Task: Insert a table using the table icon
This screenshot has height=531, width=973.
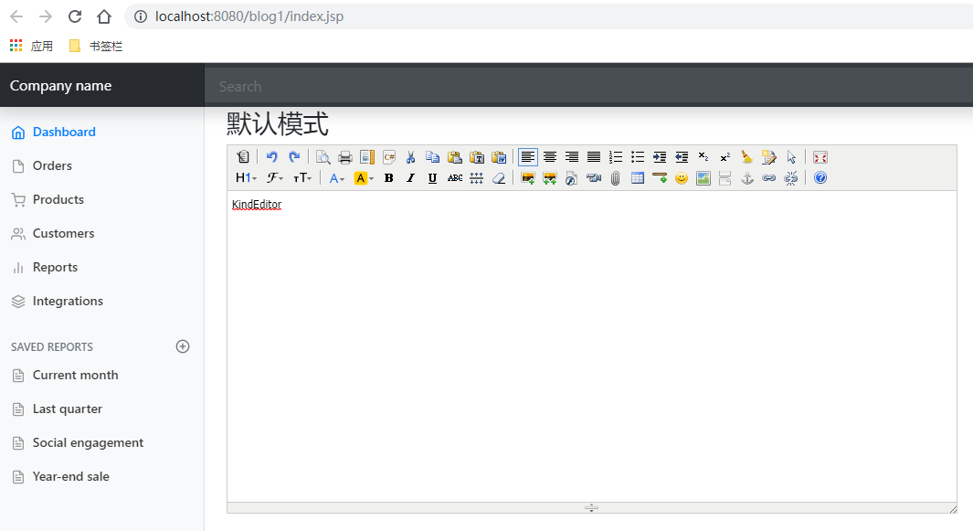Action: tap(637, 177)
